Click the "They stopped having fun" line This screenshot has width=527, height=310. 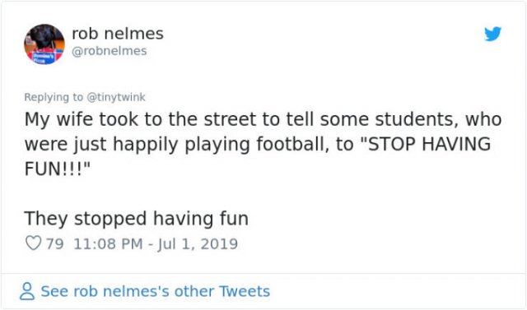pos(137,219)
